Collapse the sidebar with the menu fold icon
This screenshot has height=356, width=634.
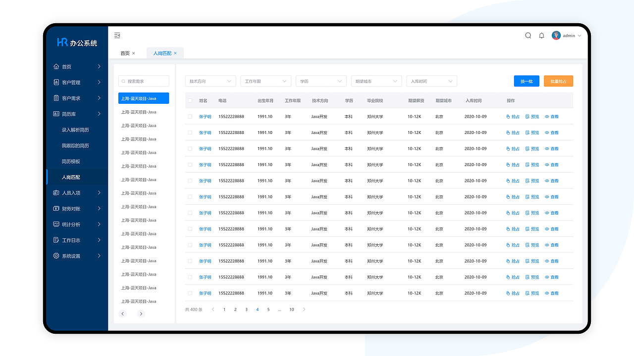[117, 35]
